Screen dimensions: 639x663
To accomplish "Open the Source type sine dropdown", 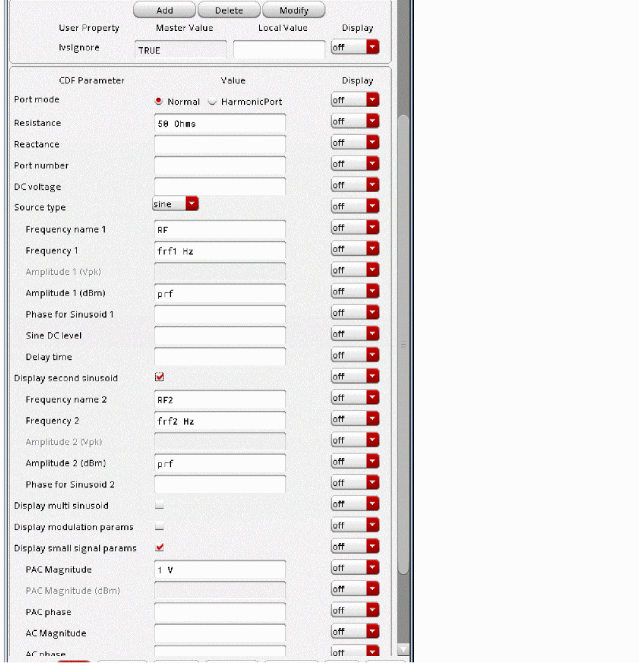I will [x=175, y=204].
